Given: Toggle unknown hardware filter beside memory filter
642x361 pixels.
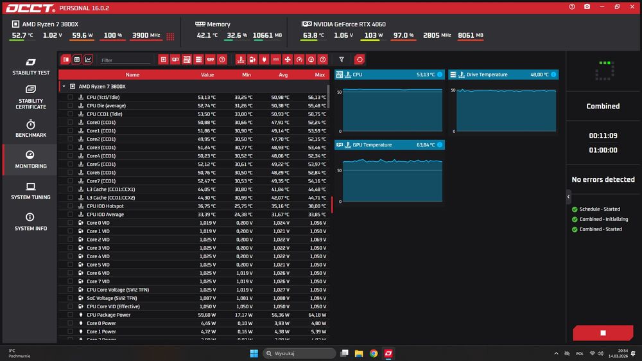Looking at the screenshot, I should click(x=222, y=60).
